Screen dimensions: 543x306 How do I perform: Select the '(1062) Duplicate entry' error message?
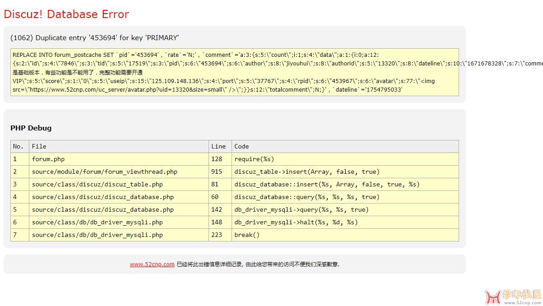click(x=95, y=38)
